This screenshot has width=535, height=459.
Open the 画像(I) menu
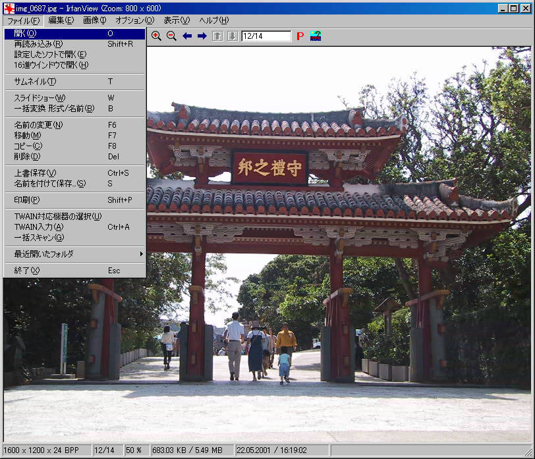(x=94, y=20)
